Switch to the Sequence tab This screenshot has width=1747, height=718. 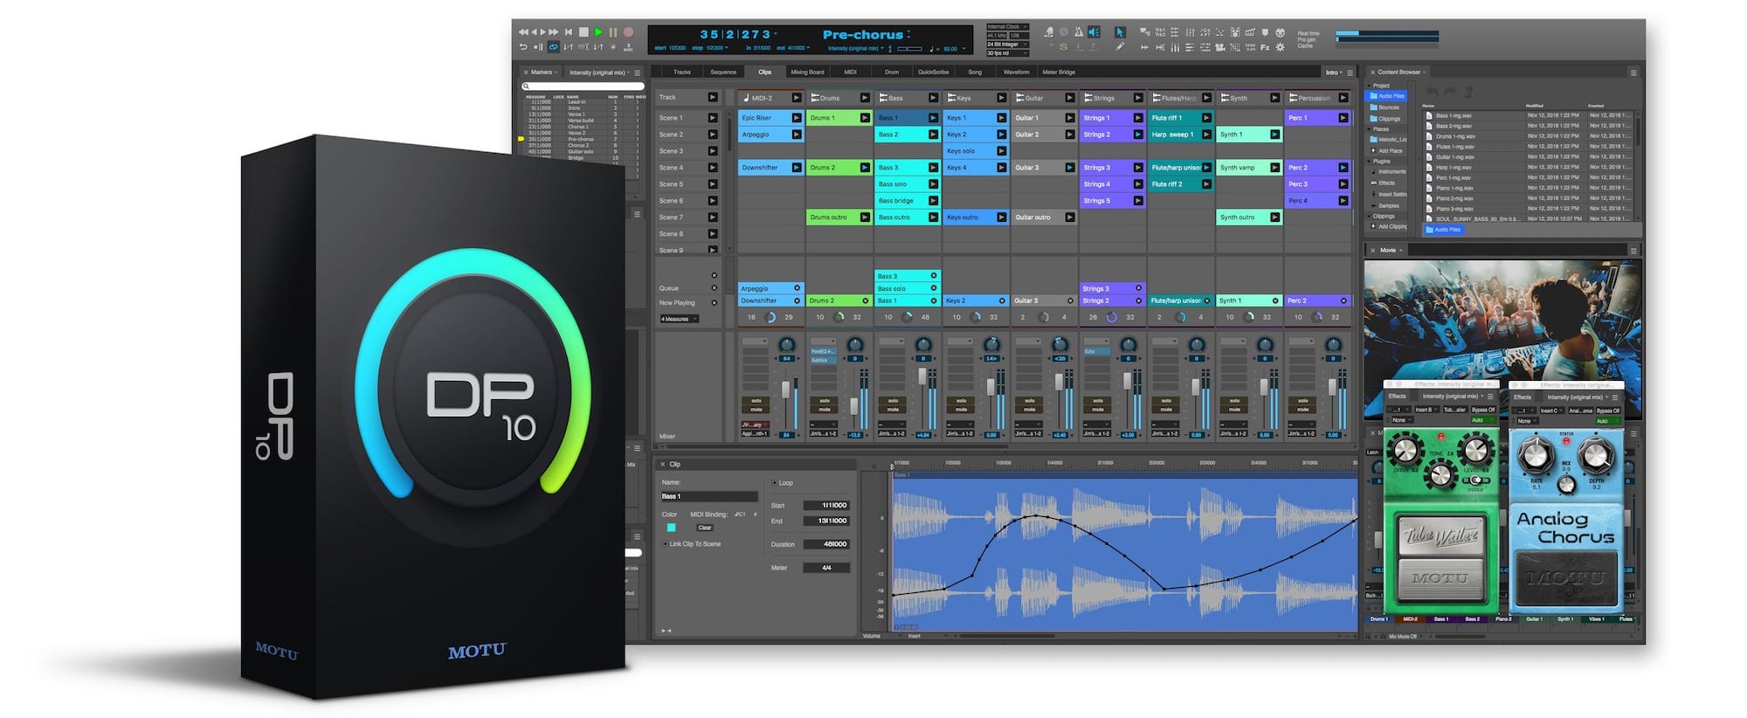pos(723,72)
